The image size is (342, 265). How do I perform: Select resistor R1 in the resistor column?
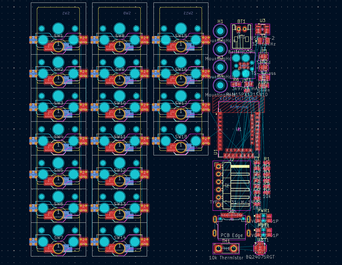(267, 162)
